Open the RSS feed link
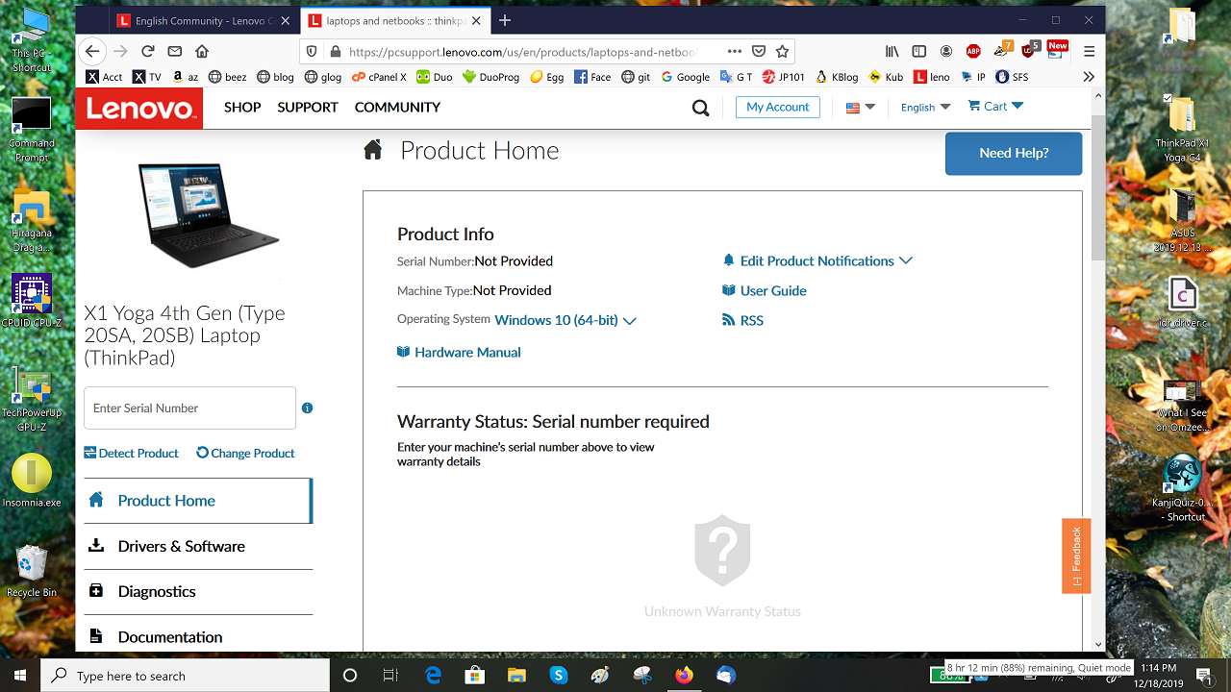The image size is (1231, 692). pos(742,320)
